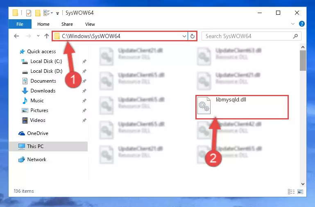Open the address bar history dropdown
Image resolution: width=315 pixels, height=207 pixels.
(184, 36)
